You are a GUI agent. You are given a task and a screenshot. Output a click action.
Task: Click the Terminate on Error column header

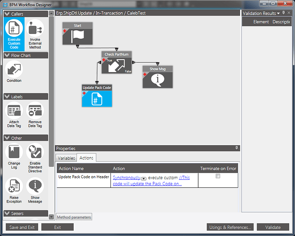tap(218, 169)
